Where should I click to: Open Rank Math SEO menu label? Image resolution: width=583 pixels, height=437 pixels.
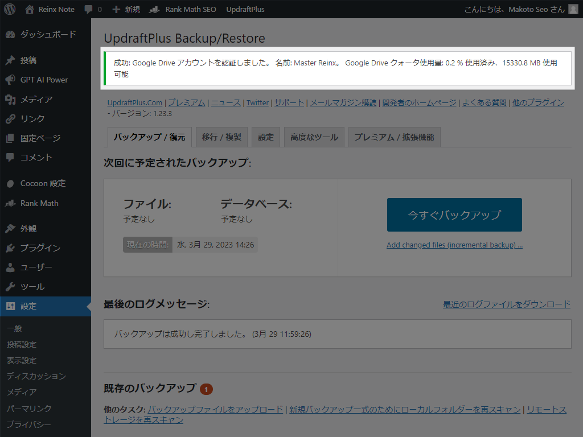click(x=191, y=9)
